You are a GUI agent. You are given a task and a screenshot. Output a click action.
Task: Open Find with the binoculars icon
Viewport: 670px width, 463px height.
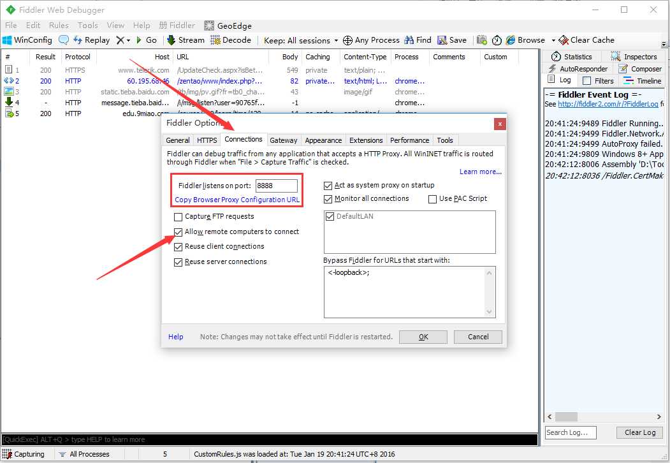tap(409, 40)
